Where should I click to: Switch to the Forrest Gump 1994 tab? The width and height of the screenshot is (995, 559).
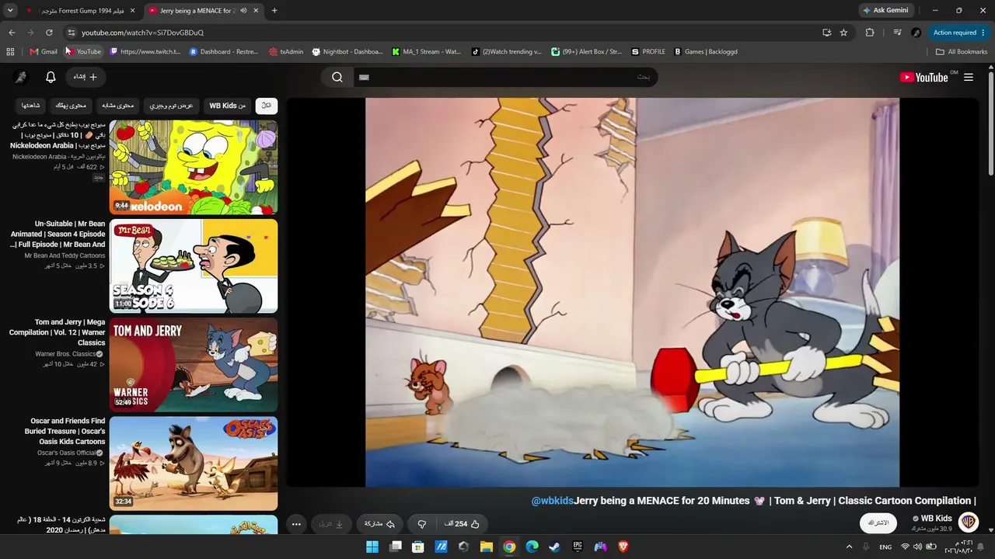coord(79,11)
